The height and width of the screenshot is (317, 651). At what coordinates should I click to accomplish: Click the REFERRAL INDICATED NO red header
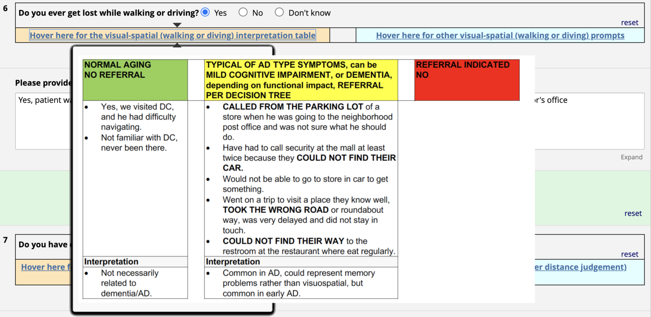(467, 80)
